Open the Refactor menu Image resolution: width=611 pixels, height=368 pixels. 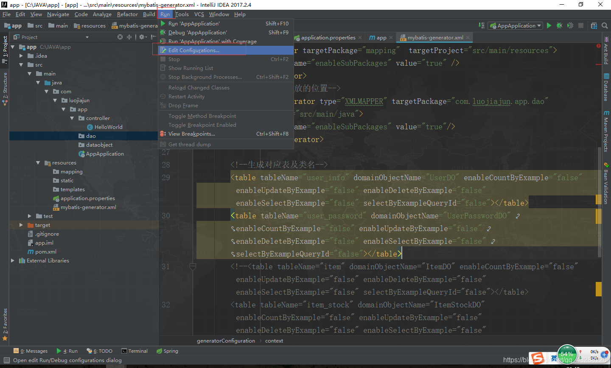tap(127, 14)
